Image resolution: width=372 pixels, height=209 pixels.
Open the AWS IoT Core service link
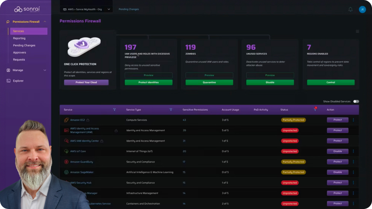pyautogui.click(x=78, y=151)
